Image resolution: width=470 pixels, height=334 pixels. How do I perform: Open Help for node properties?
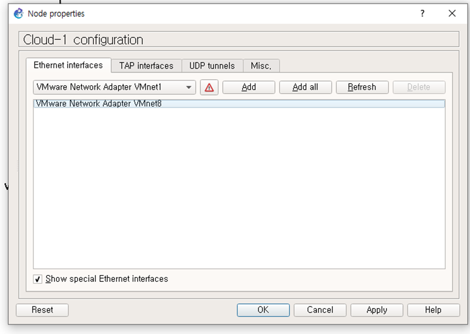pyautogui.click(x=433, y=310)
